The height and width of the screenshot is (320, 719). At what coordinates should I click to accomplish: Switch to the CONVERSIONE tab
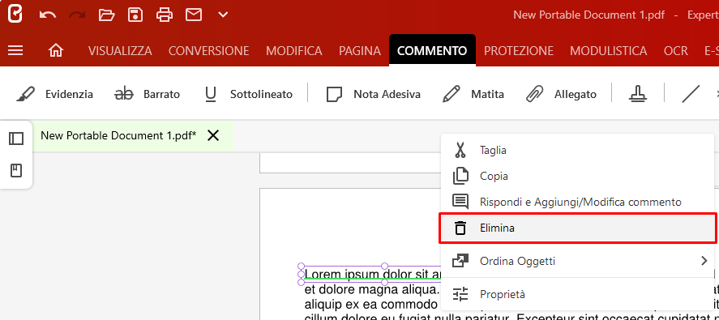[208, 50]
